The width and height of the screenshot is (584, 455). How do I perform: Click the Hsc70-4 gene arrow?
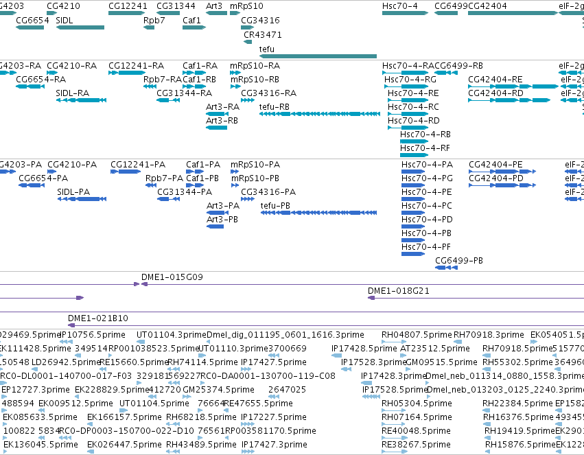(405, 13)
